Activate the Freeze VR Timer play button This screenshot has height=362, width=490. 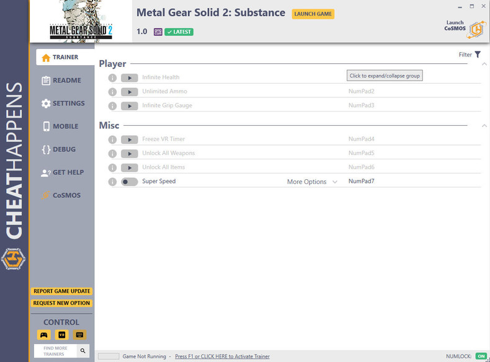(130, 139)
